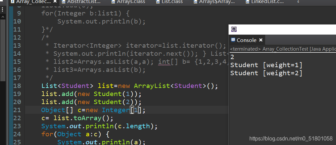
Task: Open the List.class tab
Action: 173,2
